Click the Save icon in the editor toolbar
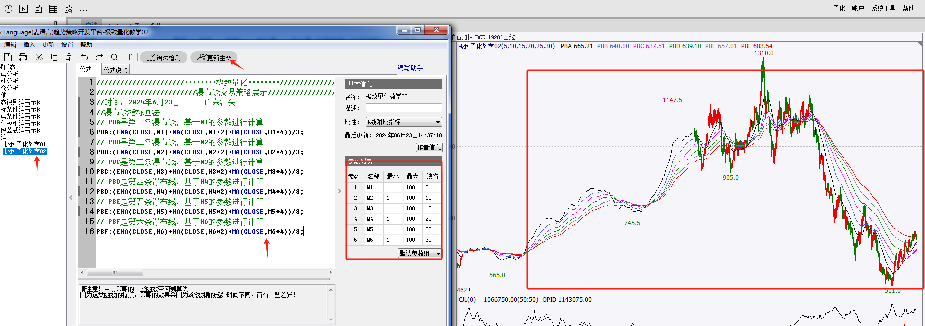This screenshot has width=925, height=326. tap(8, 57)
